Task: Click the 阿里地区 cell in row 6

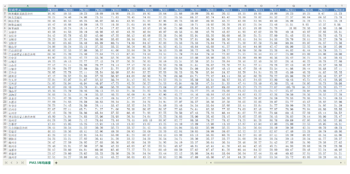Action: (27, 28)
